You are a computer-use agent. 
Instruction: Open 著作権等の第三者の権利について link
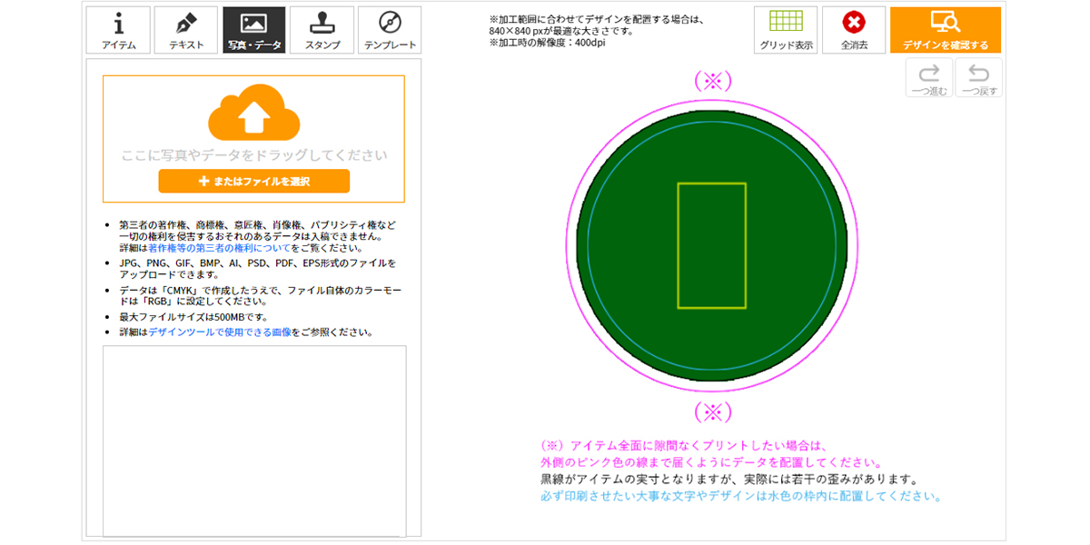pos(219,248)
